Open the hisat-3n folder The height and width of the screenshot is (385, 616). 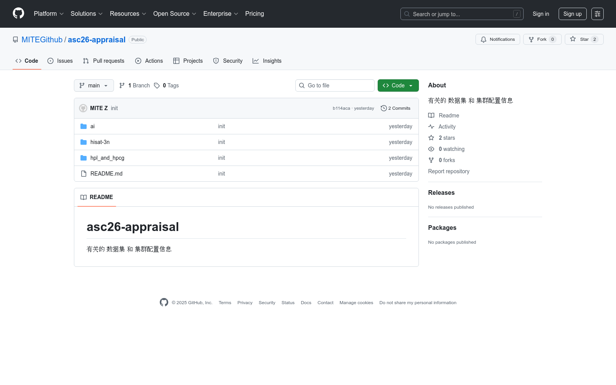pos(100,142)
